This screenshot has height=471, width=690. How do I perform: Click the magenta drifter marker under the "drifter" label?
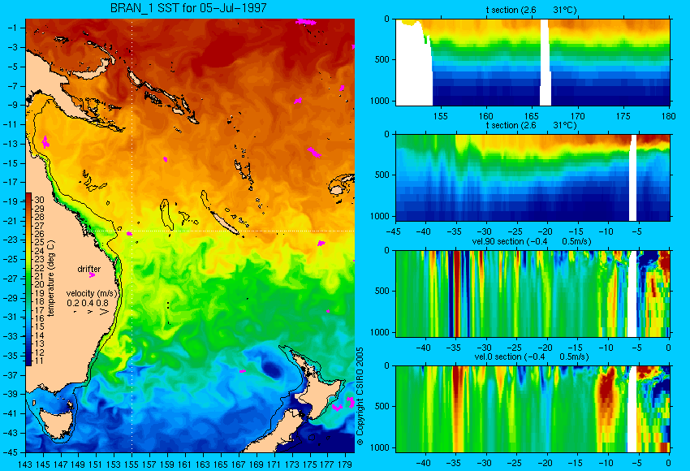(x=92, y=275)
